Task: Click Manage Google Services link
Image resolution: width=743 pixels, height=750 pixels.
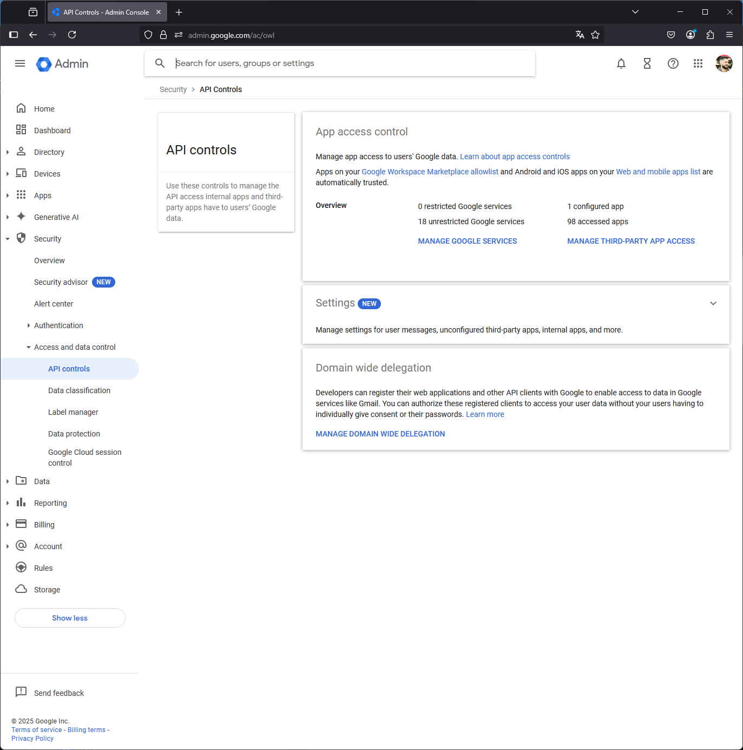Action: coord(468,241)
